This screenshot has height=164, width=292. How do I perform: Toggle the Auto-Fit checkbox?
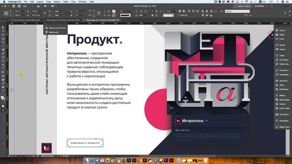(179, 15)
